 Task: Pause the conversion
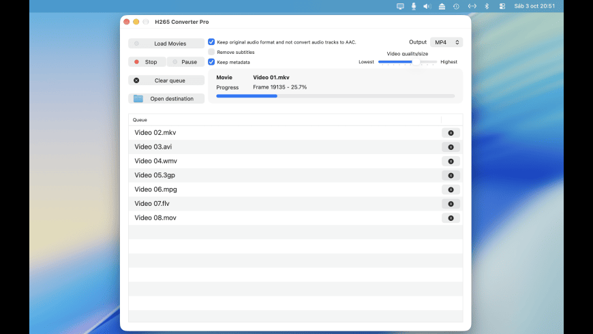pyautogui.click(x=185, y=61)
